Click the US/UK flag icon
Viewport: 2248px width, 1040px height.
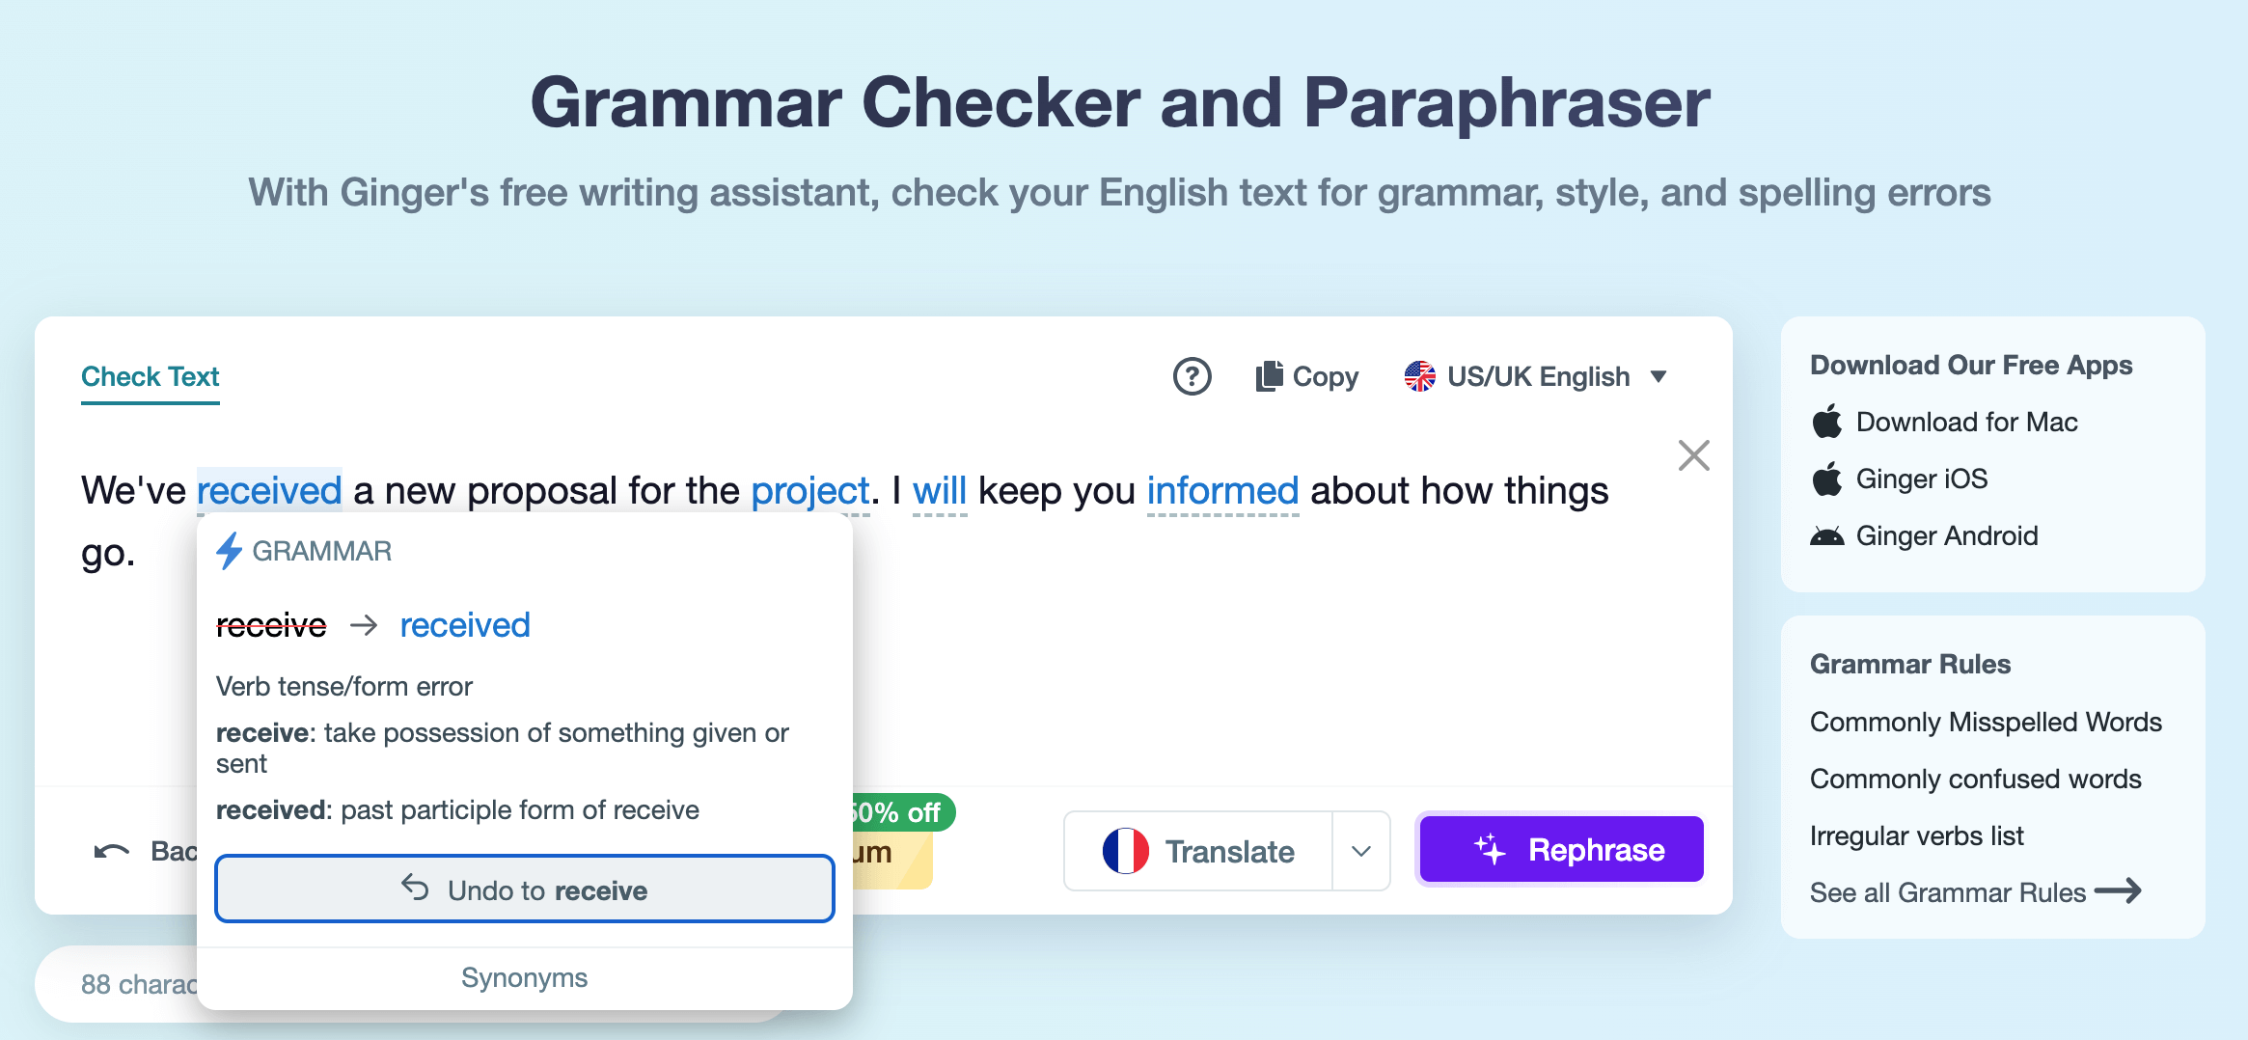tap(1419, 376)
